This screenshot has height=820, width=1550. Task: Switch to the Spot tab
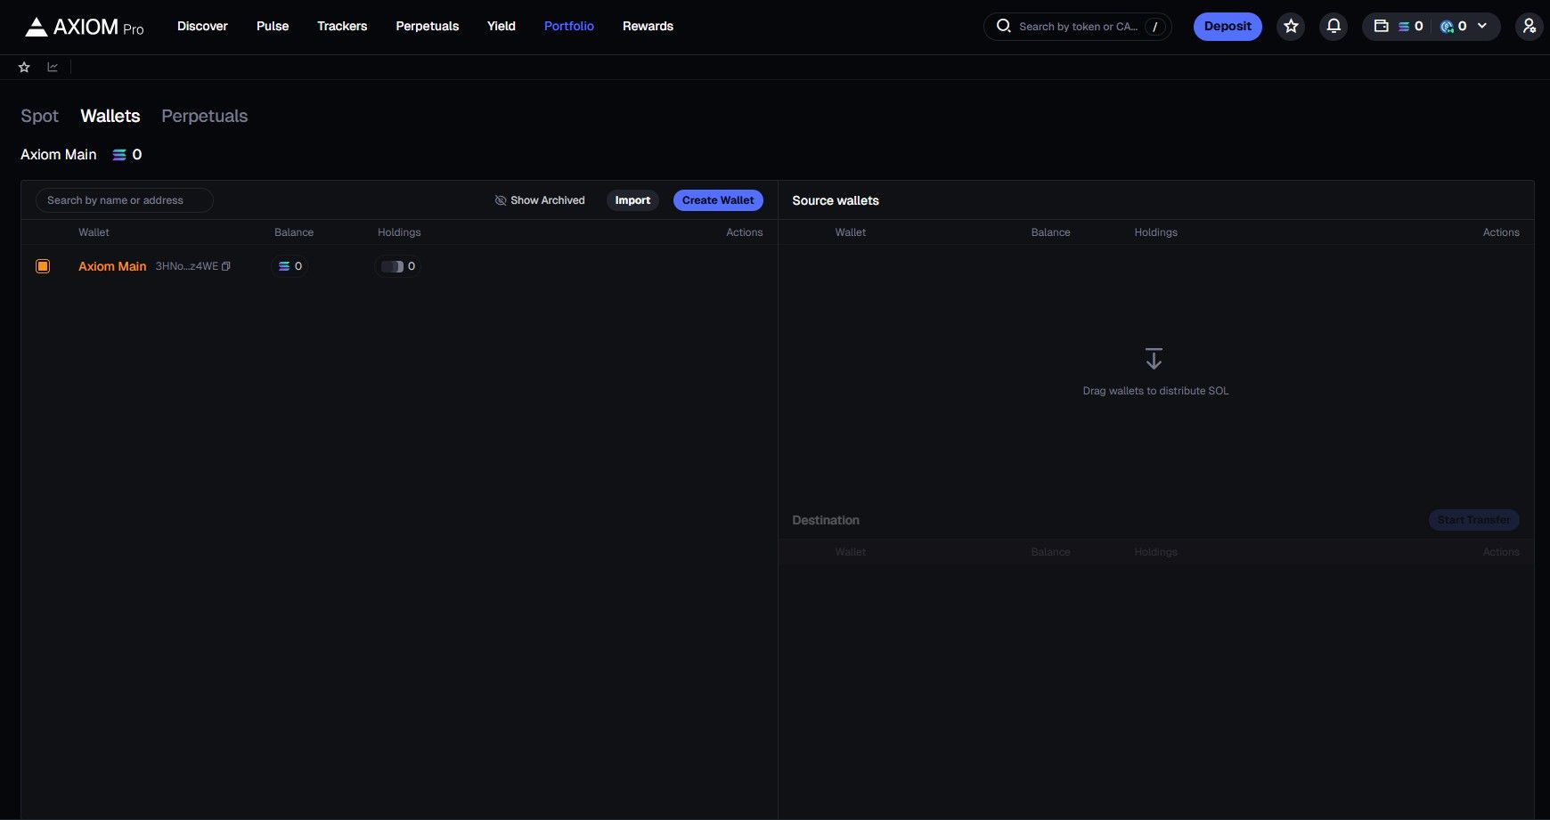point(39,117)
